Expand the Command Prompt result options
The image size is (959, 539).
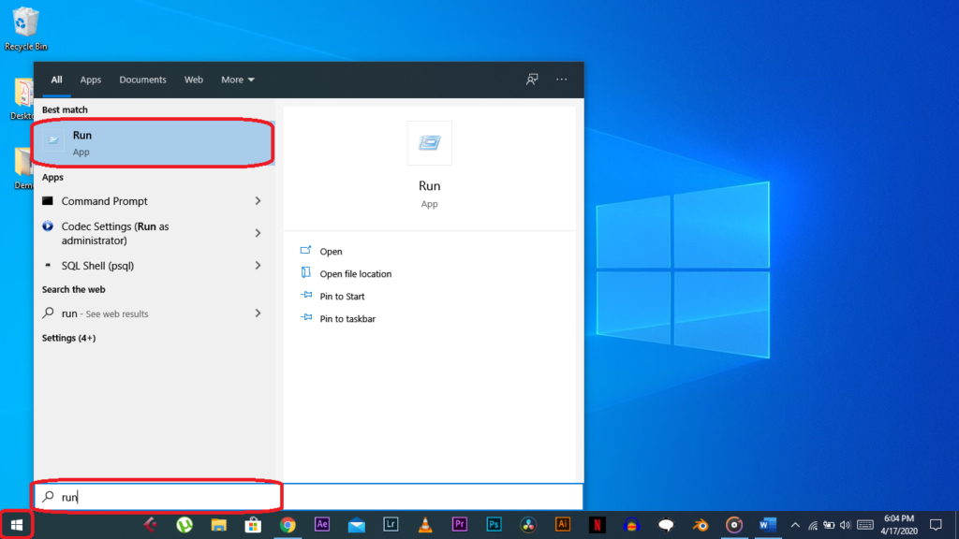click(x=258, y=201)
